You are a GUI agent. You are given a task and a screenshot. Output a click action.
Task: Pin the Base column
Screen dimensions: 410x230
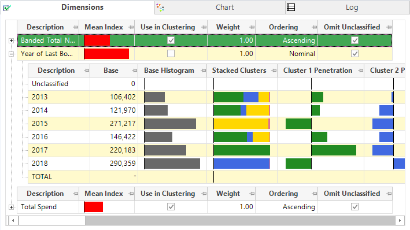coord(134,71)
